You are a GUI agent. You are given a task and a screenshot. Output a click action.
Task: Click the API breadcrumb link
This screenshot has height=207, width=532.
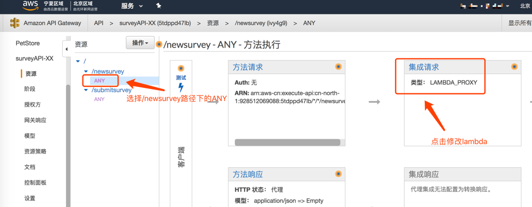click(98, 23)
